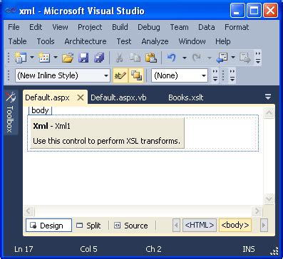Open the standard toolbar overflow options
Screen dimensions: 283x259
click(258, 58)
